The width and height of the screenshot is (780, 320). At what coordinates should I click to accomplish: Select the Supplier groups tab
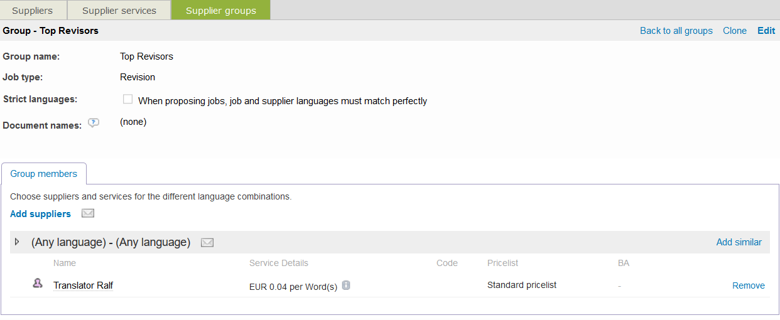[x=221, y=11]
